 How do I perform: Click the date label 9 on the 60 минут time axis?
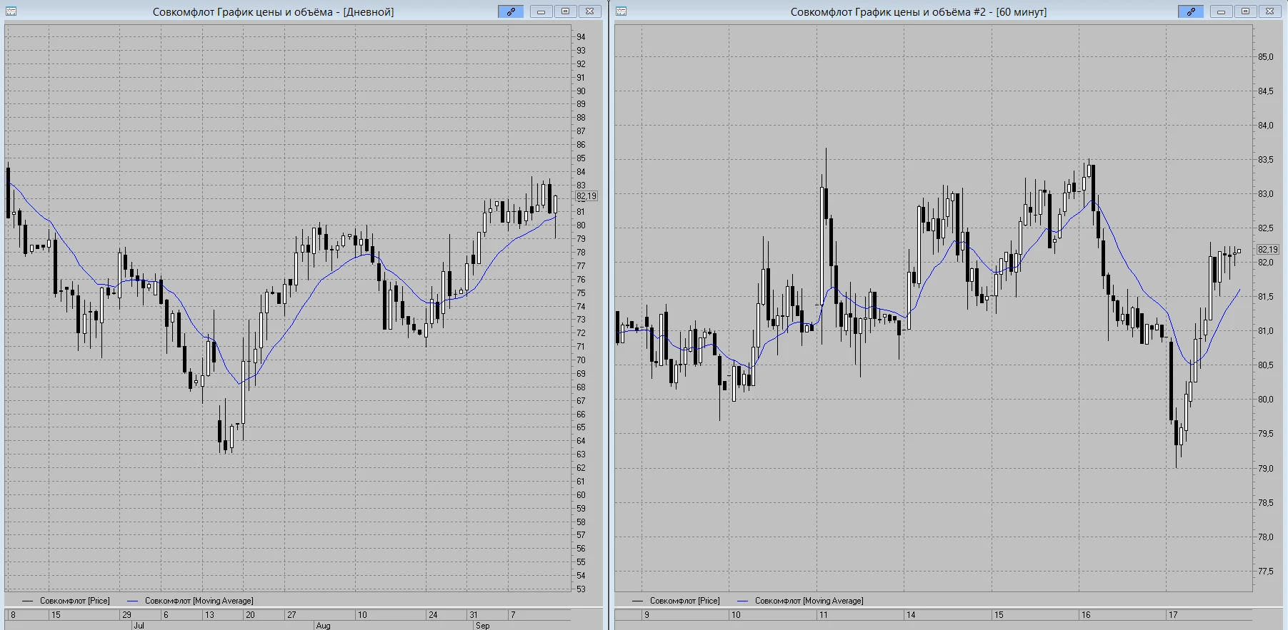[647, 615]
